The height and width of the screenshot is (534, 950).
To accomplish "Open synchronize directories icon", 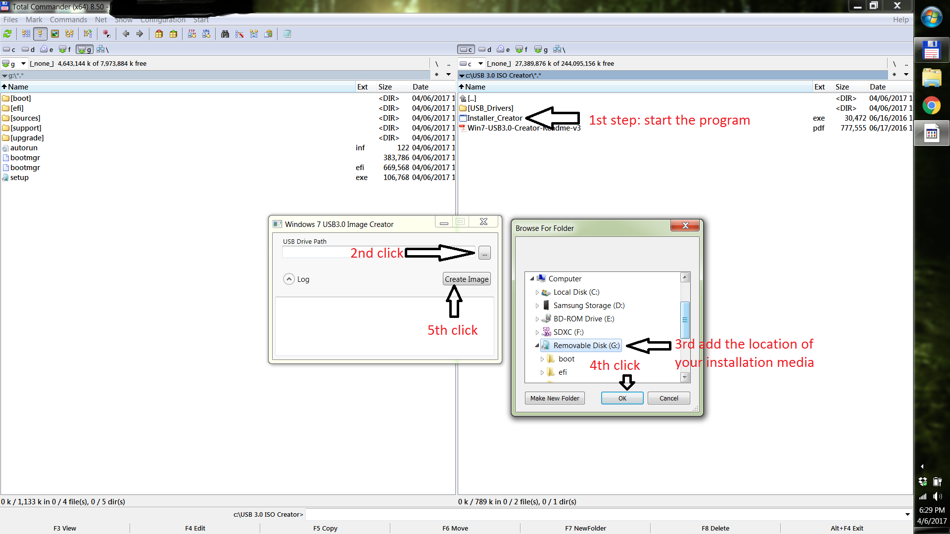I will (254, 34).
